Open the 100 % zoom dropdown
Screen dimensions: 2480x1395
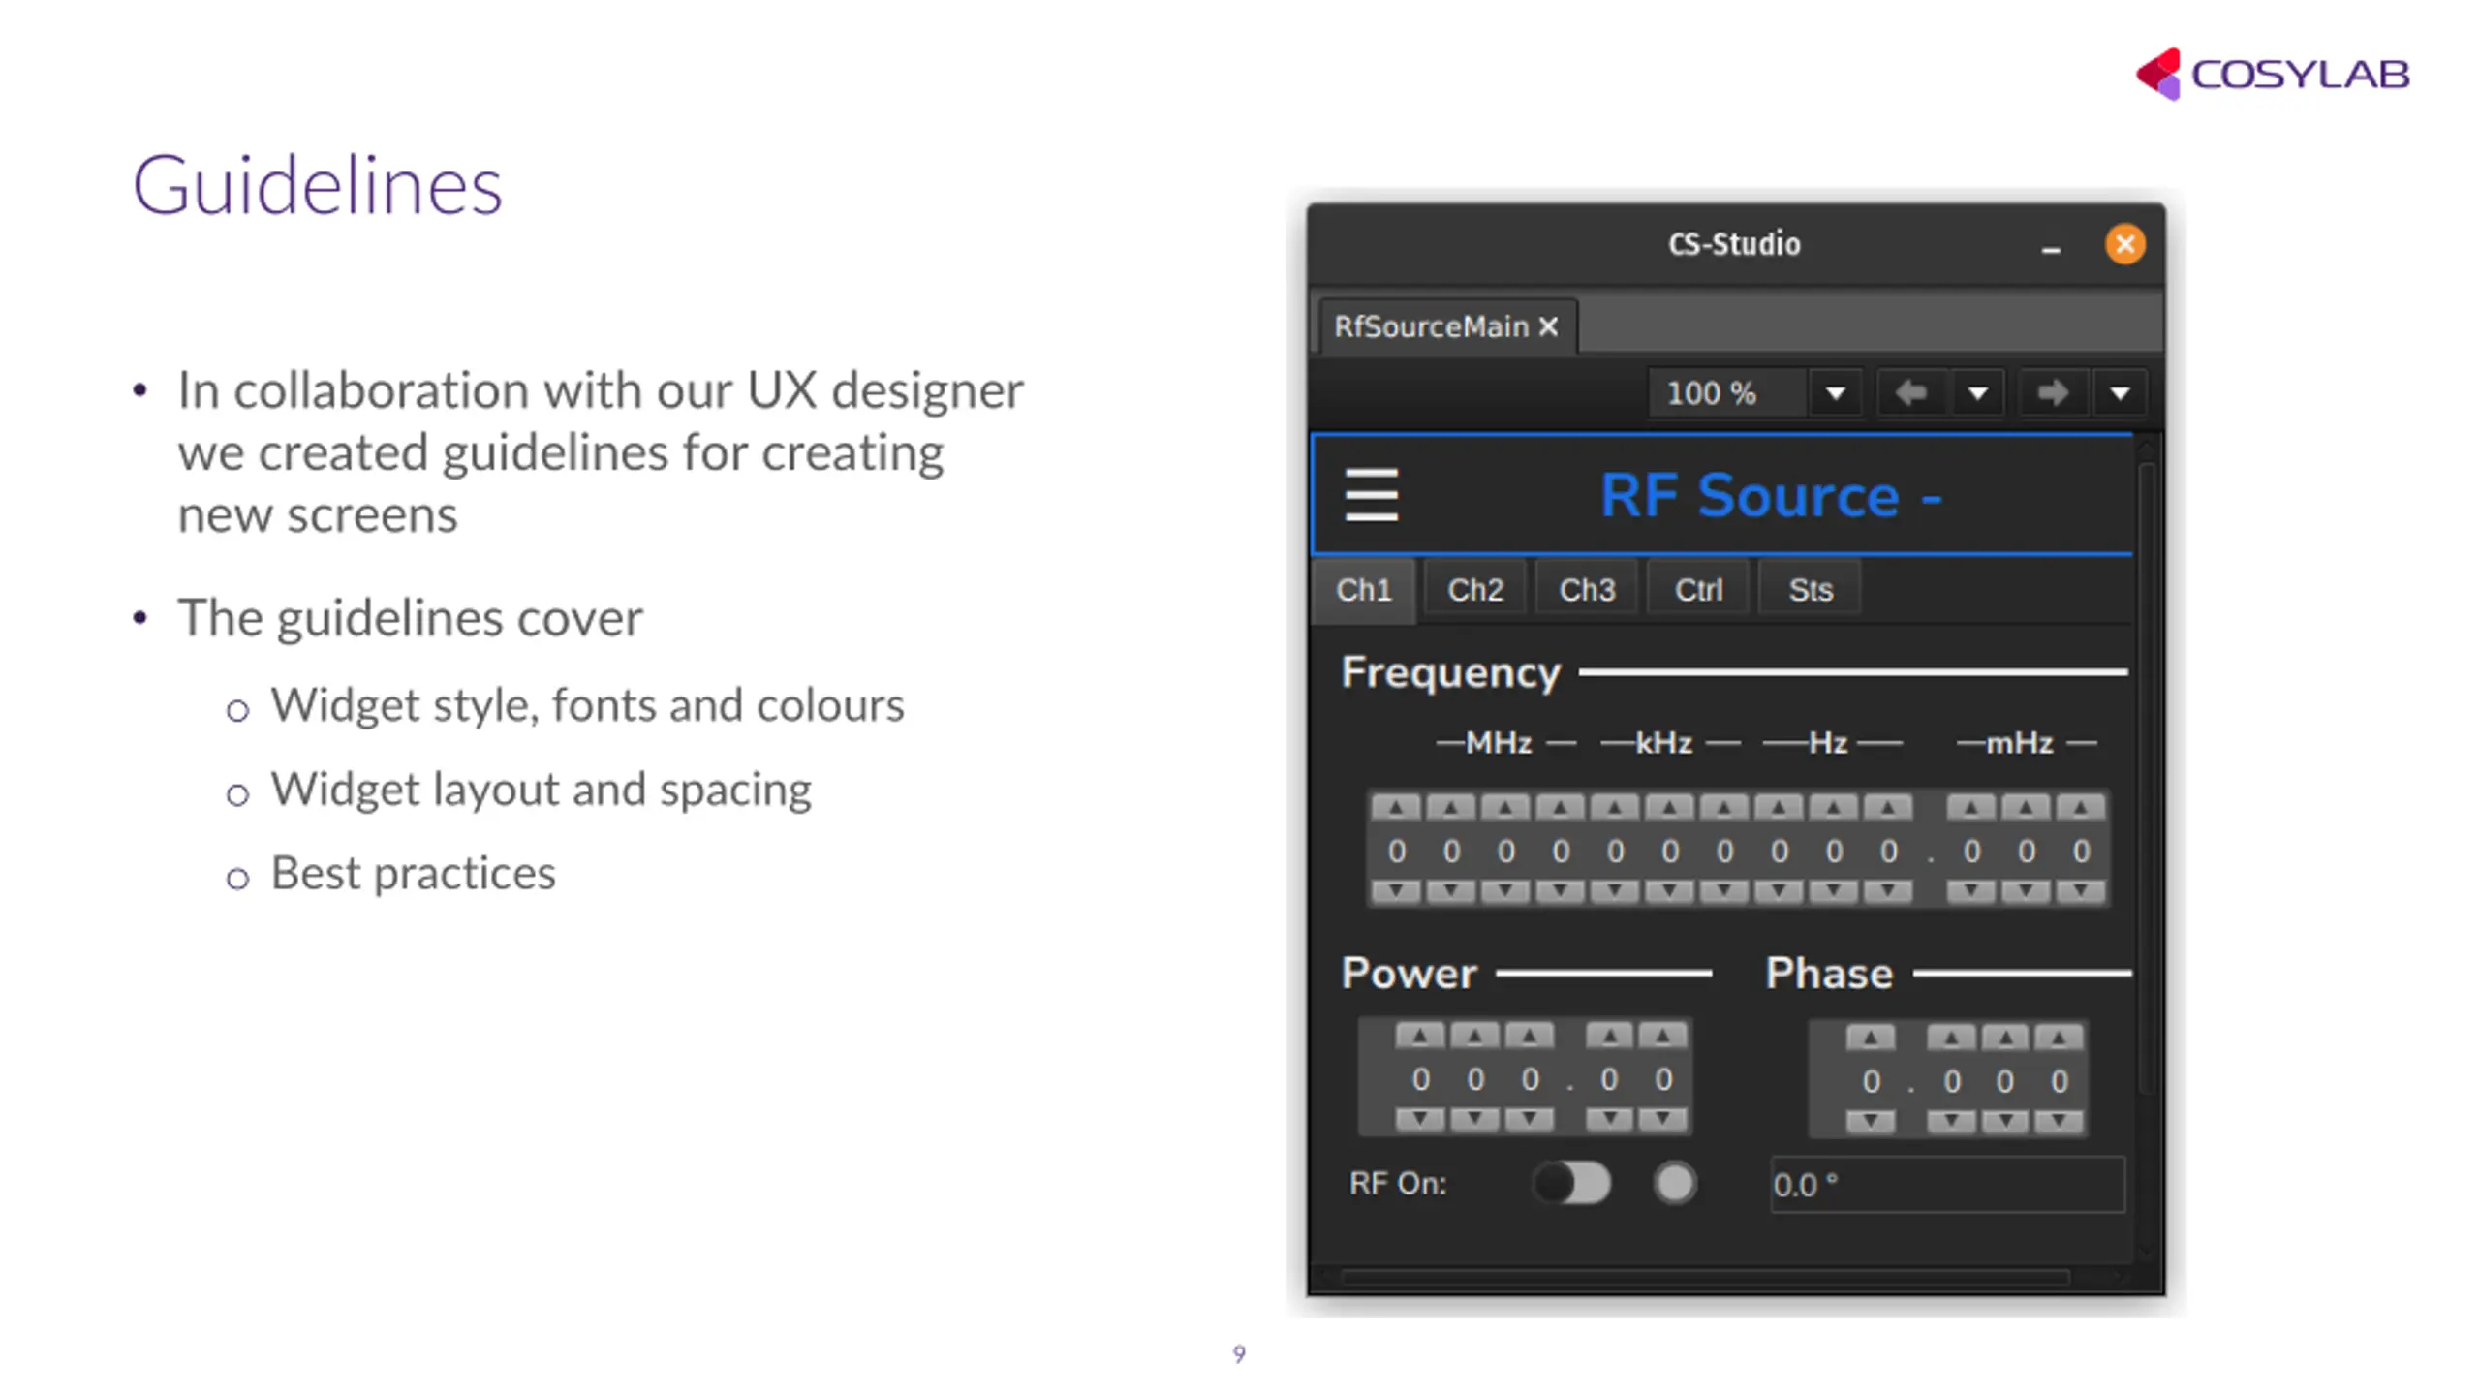point(1834,393)
